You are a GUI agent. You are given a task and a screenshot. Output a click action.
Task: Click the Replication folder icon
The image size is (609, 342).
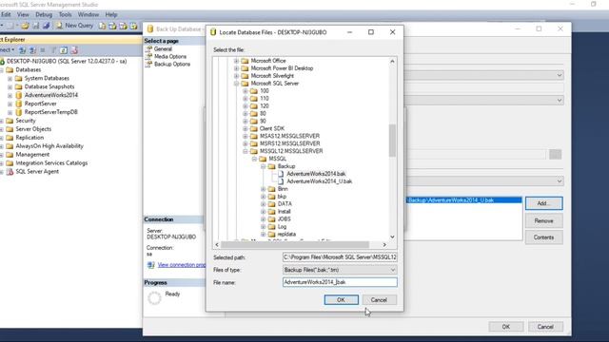(10, 138)
